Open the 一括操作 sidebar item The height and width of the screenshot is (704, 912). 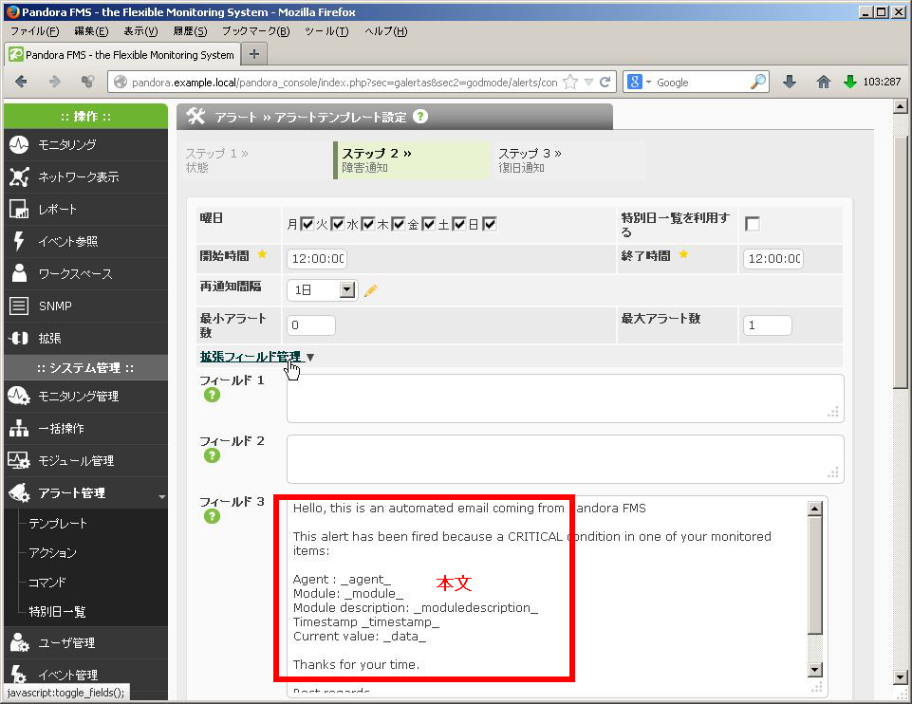pyautogui.click(x=85, y=429)
